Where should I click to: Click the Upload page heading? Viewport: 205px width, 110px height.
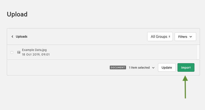[x=17, y=14]
